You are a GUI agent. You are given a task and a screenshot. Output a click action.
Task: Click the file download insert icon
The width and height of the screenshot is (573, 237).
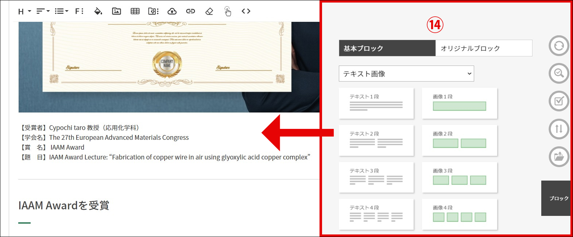(x=153, y=11)
